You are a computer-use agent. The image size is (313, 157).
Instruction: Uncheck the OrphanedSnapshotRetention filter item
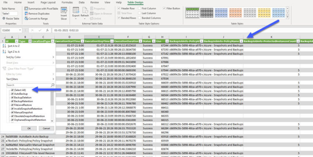[13, 120]
